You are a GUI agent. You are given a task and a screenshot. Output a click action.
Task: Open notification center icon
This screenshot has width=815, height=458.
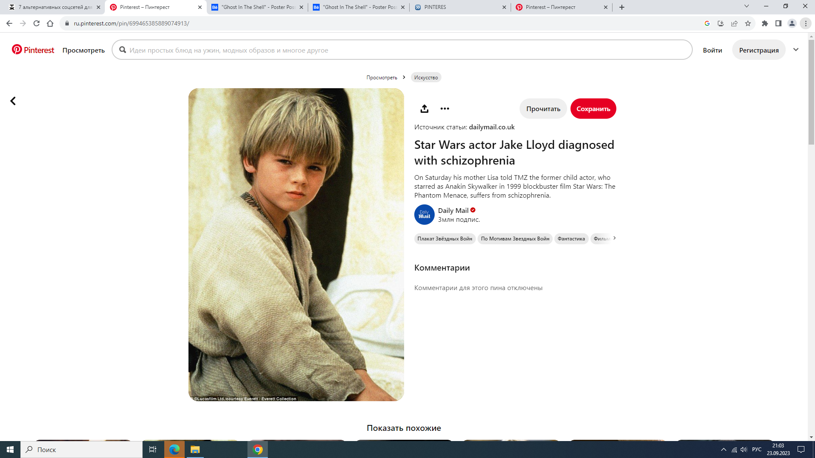pyautogui.click(x=801, y=450)
